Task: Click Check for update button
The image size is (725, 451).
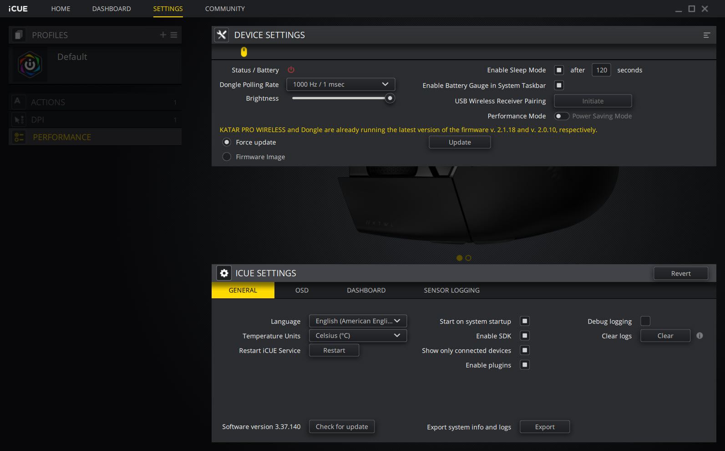Action: coord(342,427)
